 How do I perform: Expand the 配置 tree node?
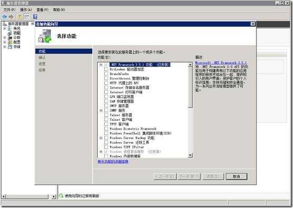click(5, 42)
